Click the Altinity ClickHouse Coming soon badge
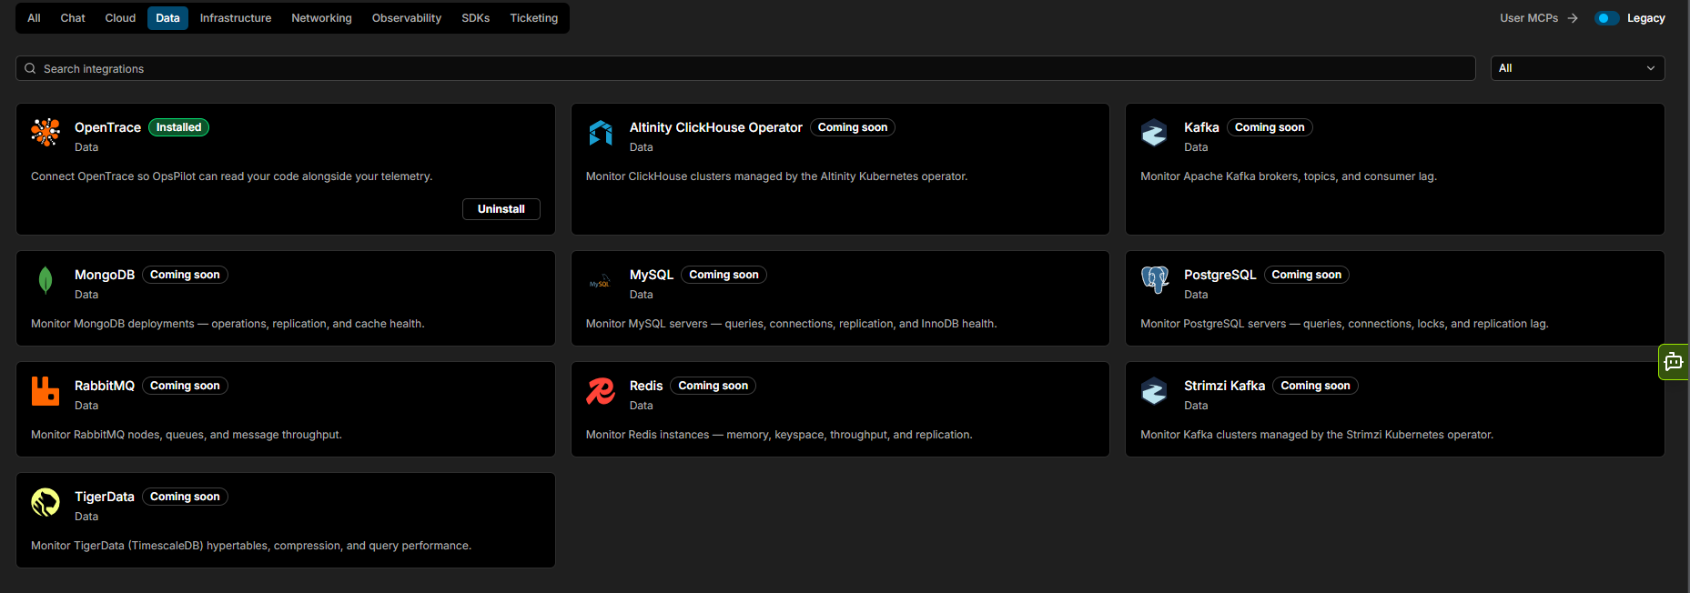This screenshot has height=593, width=1690. point(853,127)
